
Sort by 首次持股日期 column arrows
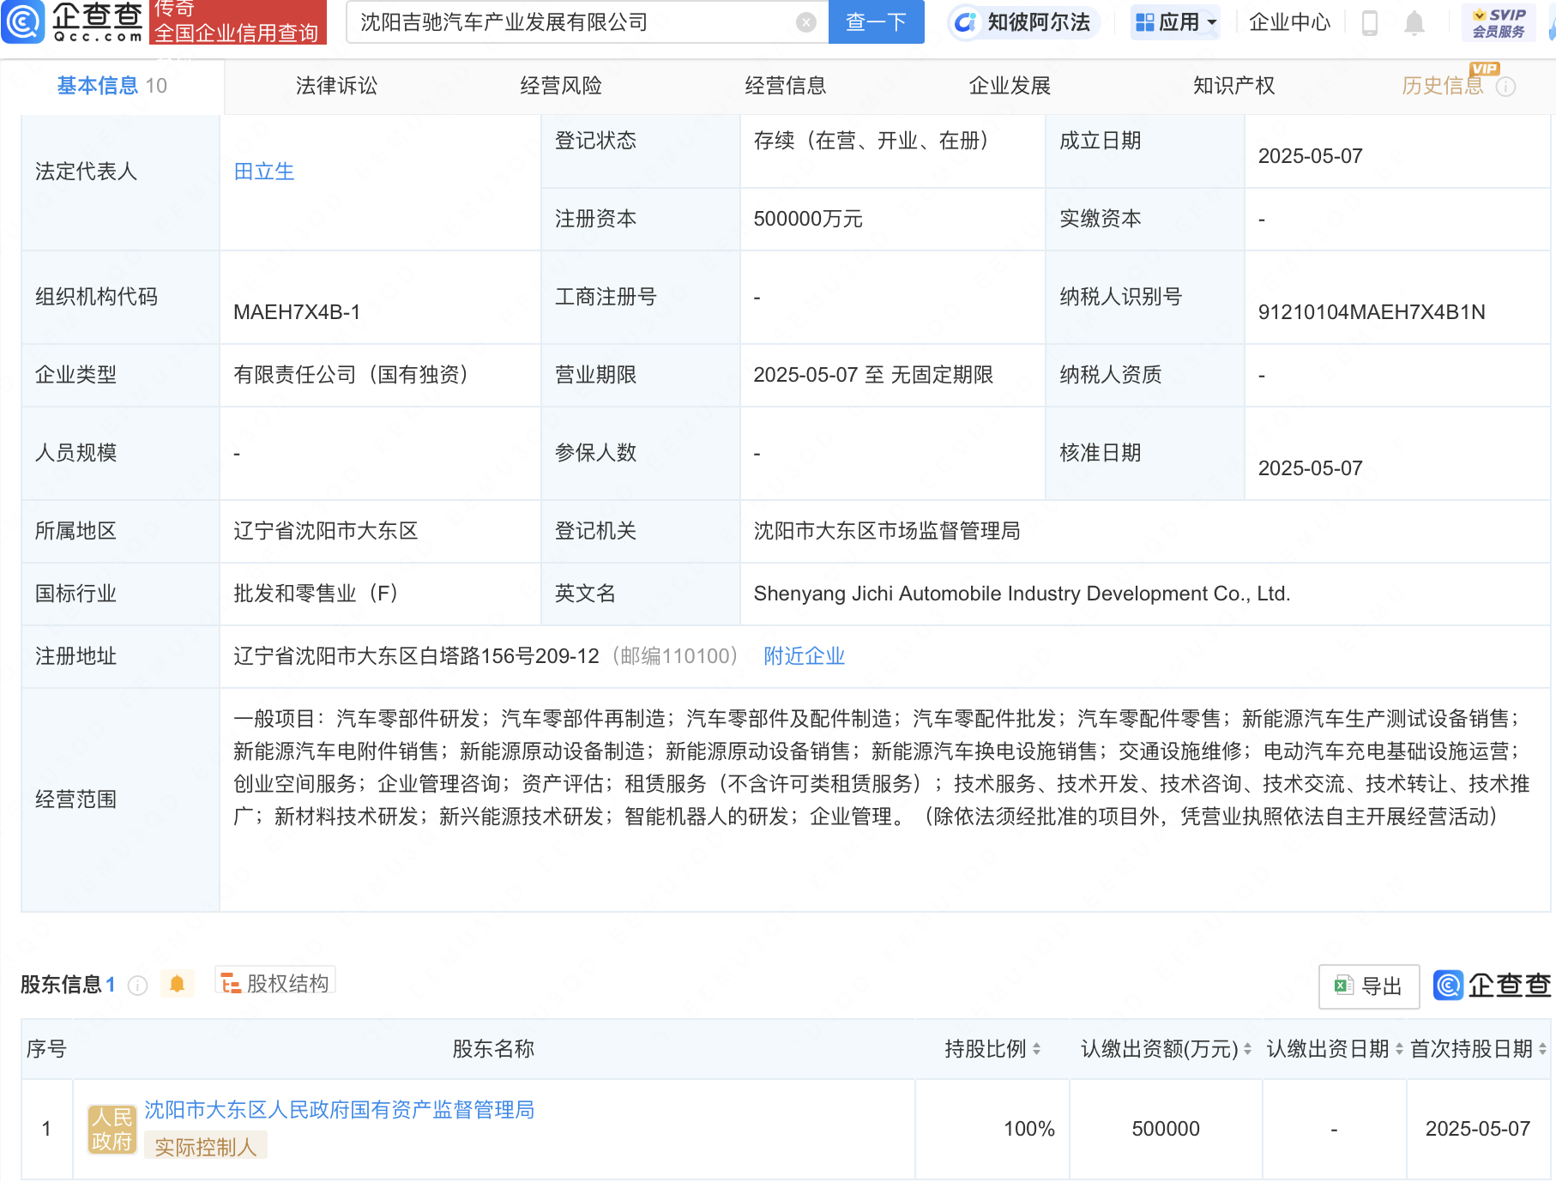[1542, 1049]
